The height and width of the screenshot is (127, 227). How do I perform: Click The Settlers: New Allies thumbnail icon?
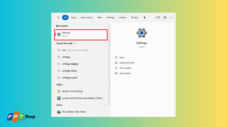tap(59, 112)
